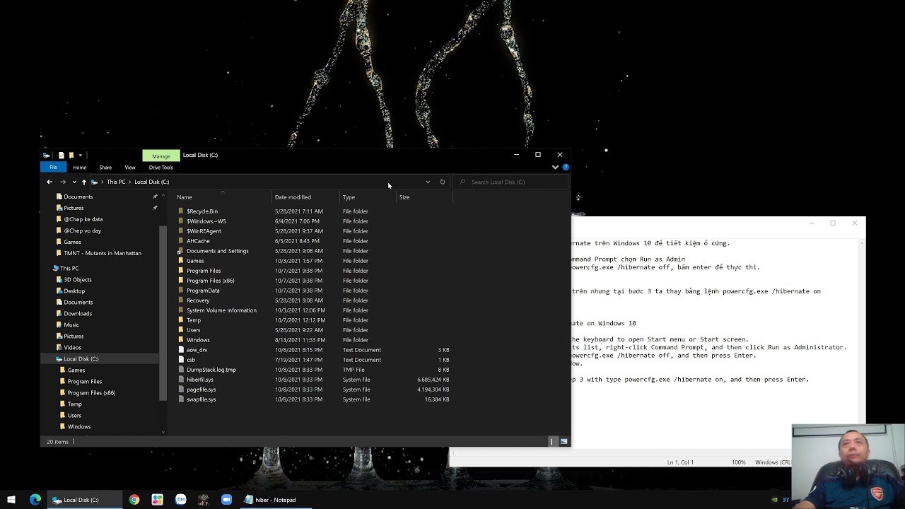Open the File menu
905x509 pixels.
(53, 168)
